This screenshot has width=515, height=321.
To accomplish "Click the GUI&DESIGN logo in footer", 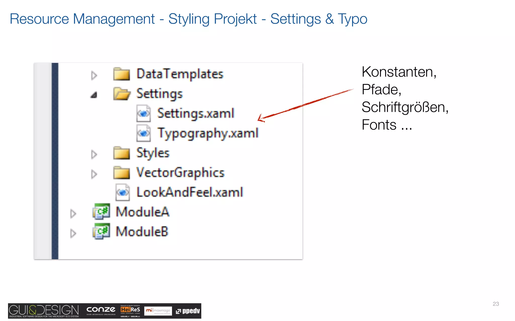I will [44, 311].
